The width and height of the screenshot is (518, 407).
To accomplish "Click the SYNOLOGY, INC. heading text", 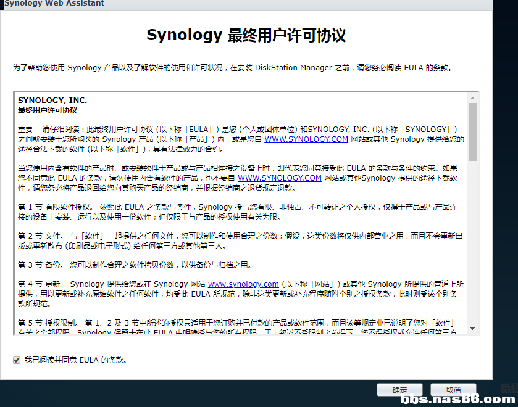I will click(52, 101).
